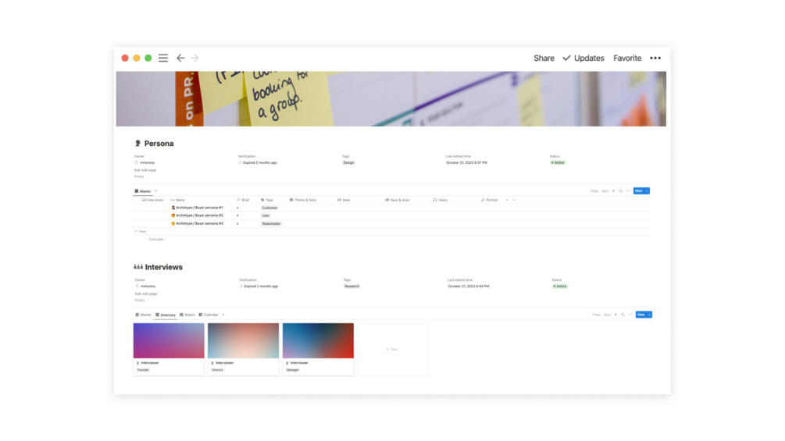Click the Tags column header in Persona table
The height and width of the screenshot is (441, 785).
(x=267, y=200)
